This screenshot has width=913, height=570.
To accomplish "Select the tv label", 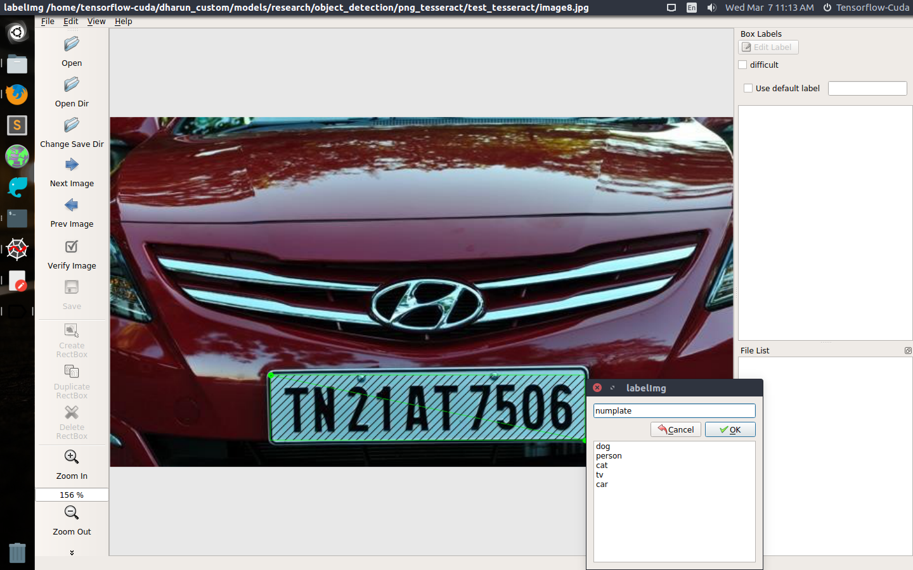I will pos(600,475).
